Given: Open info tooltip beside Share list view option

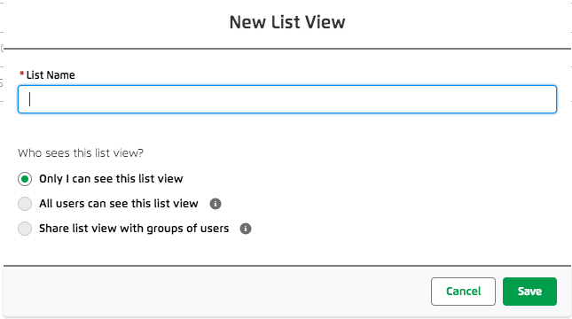Looking at the screenshot, I should [x=246, y=229].
